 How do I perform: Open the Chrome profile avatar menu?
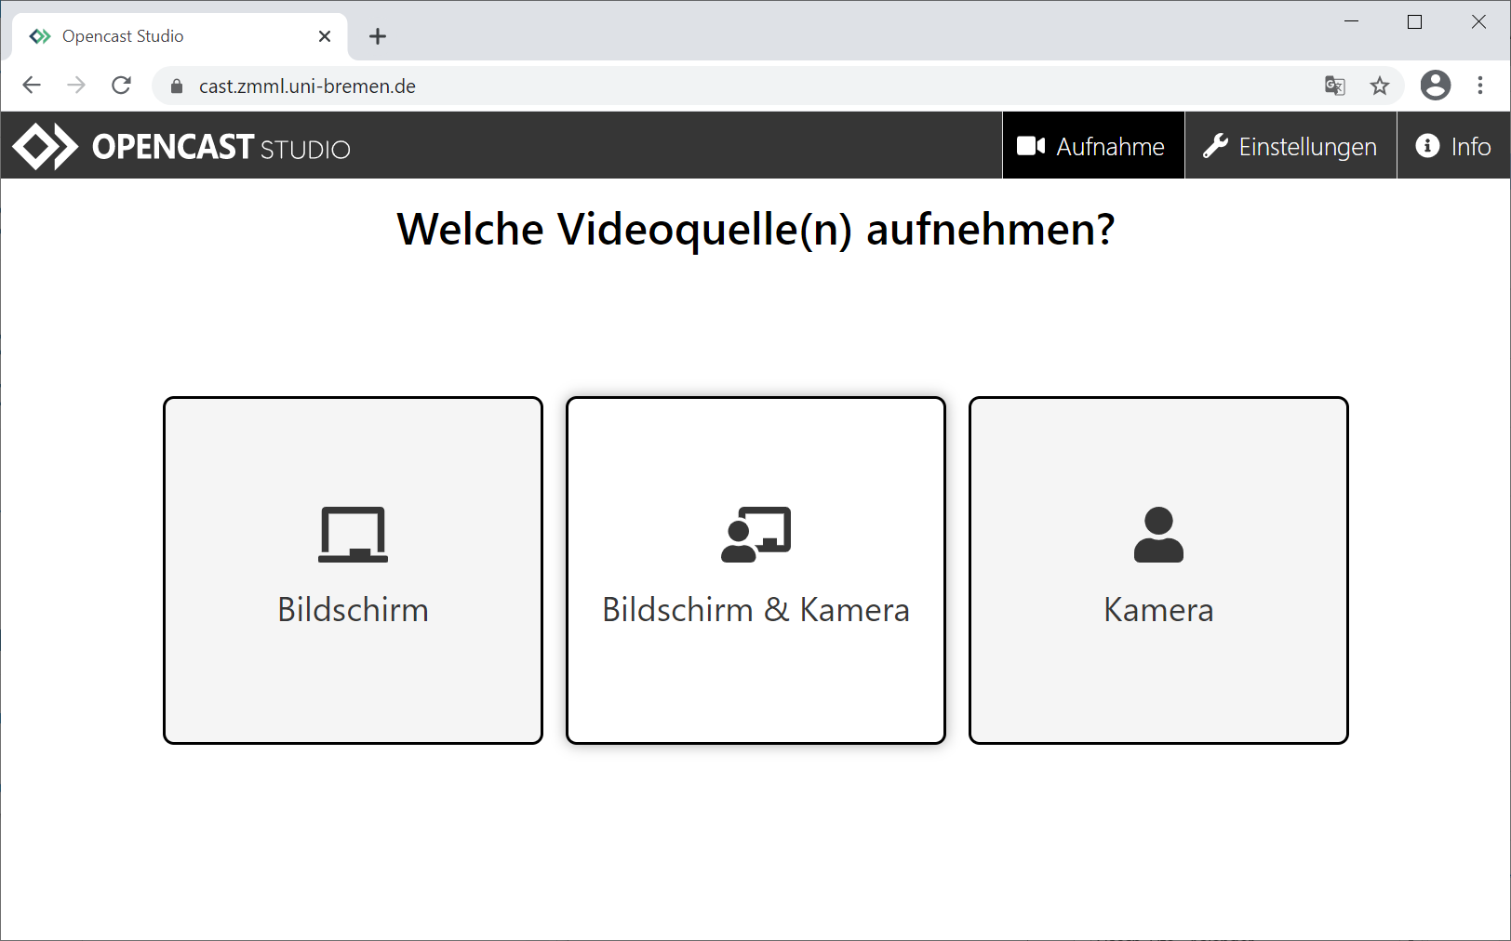point(1436,86)
